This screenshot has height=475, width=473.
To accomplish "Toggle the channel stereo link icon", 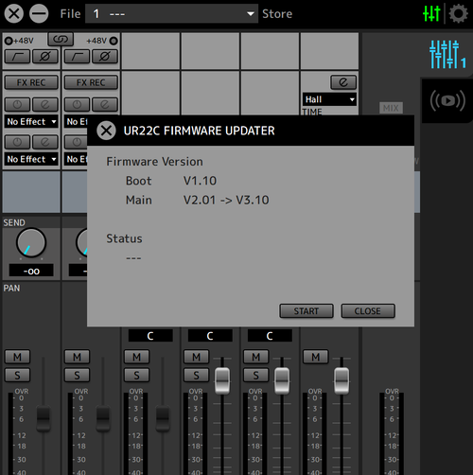I will pyautogui.click(x=61, y=39).
